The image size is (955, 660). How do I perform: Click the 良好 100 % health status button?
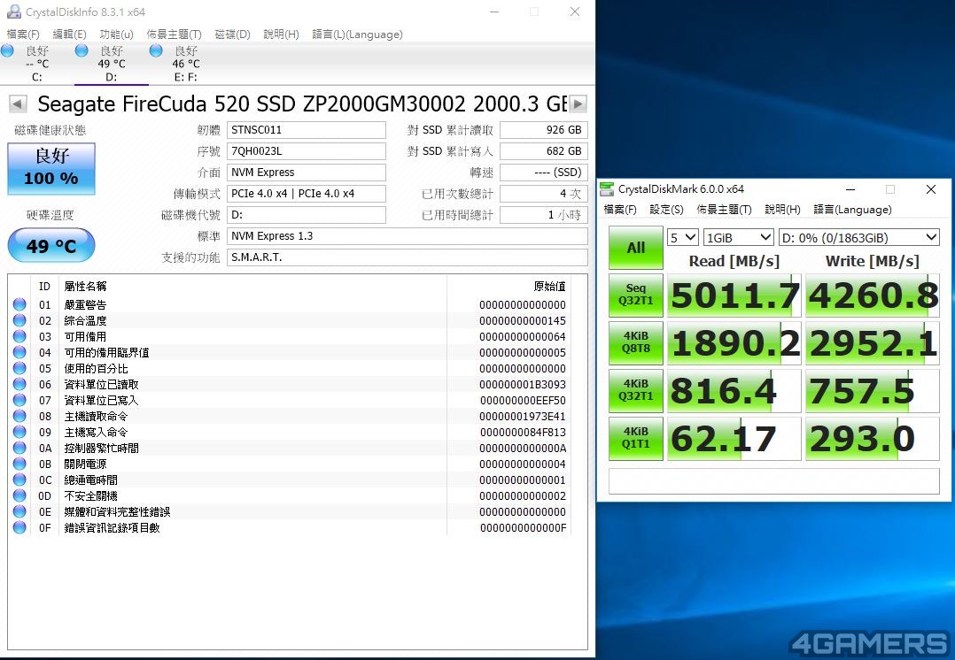[51, 168]
